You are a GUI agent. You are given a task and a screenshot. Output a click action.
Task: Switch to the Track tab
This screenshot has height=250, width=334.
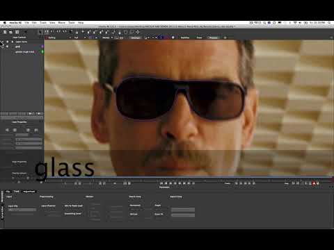[x=17, y=192]
